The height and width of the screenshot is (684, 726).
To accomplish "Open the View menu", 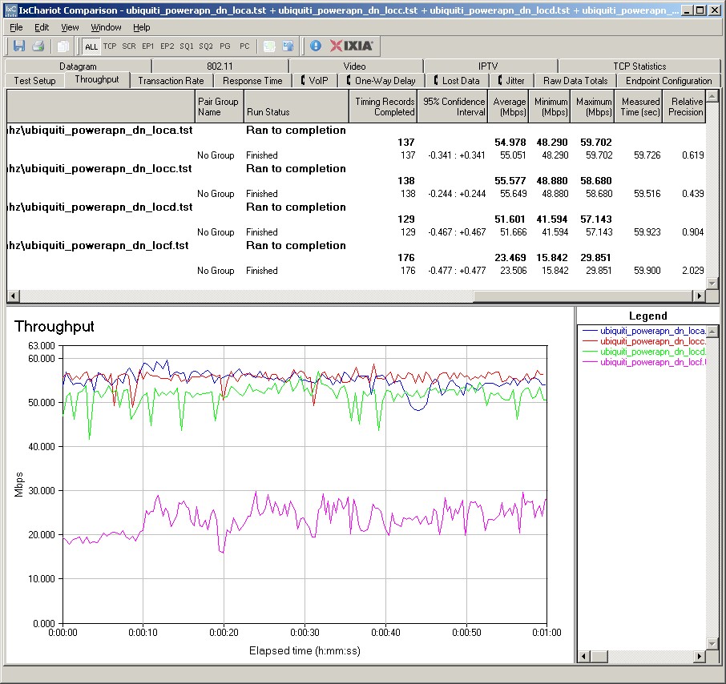I will click(70, 27).
